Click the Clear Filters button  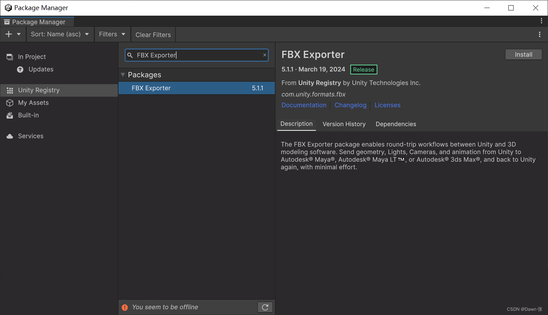click(x=153, y=35)
